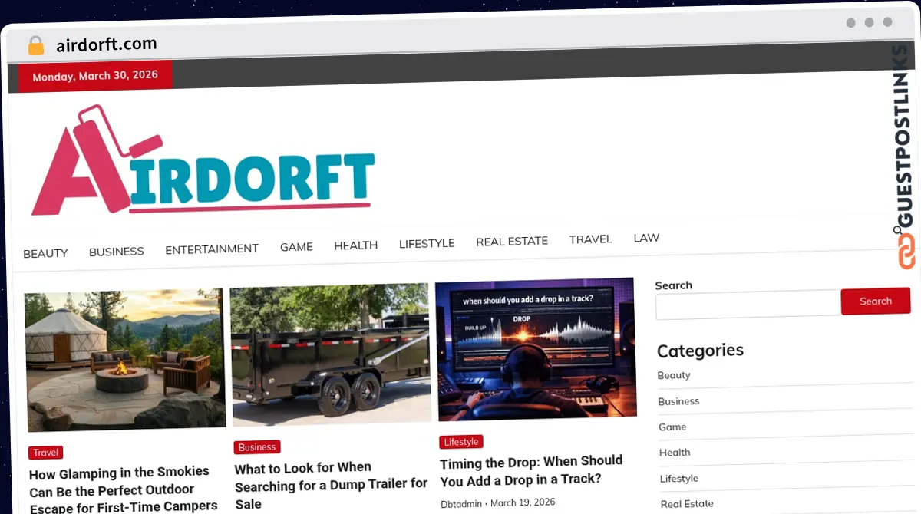Viewport: 921px width, 514px height.
Task: Open the glamping yurt article thumbnail
Action: click(x=125, y=359)
